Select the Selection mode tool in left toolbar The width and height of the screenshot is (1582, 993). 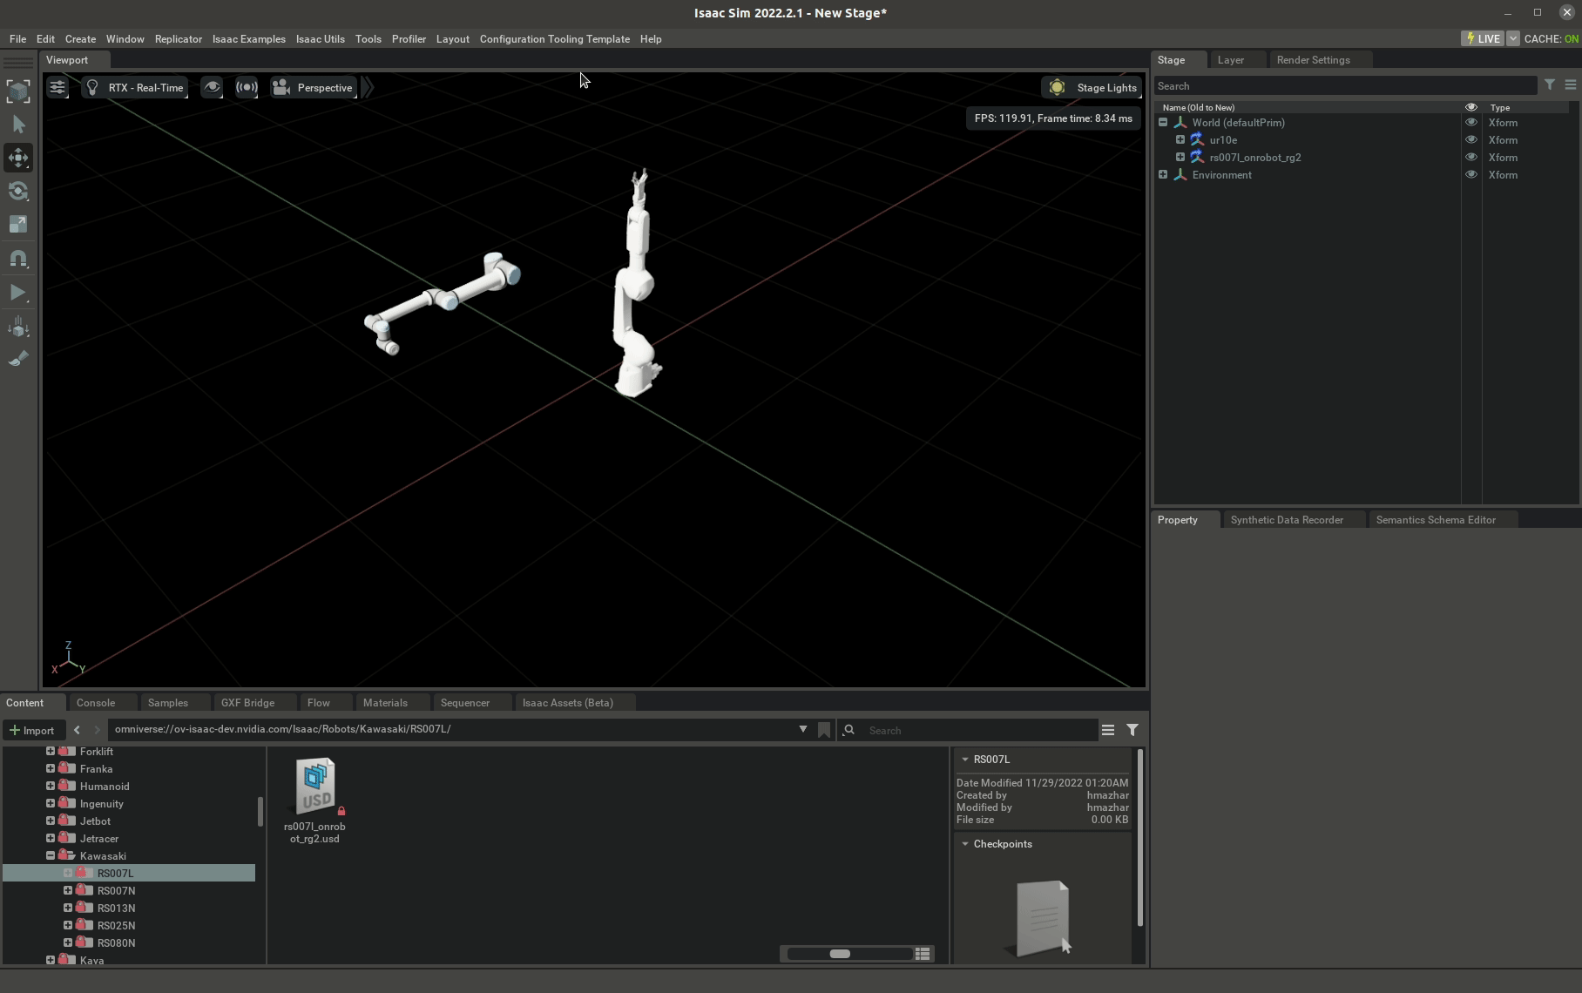[x=18, y=91]
